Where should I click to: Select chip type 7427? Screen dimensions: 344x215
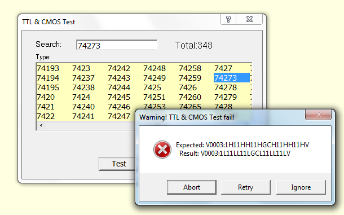click(x=223, y=68)
